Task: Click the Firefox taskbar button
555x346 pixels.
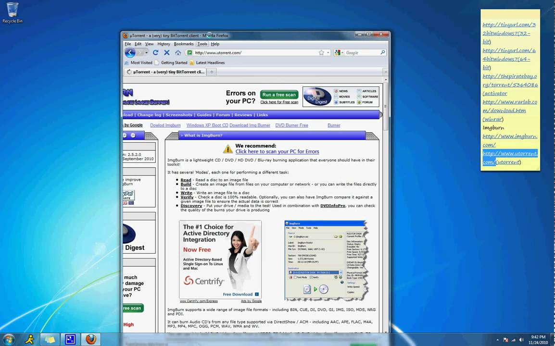Action: coord(91,340)
